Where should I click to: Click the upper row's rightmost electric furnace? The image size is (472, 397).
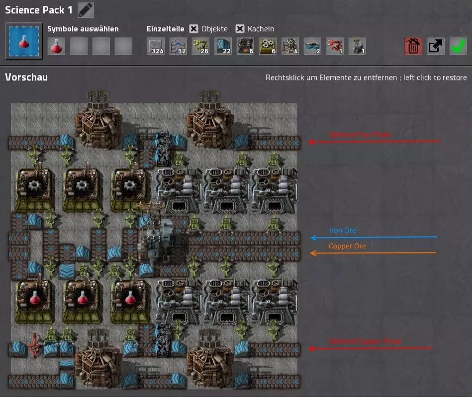pyautogui.click(x=275, y=191)
